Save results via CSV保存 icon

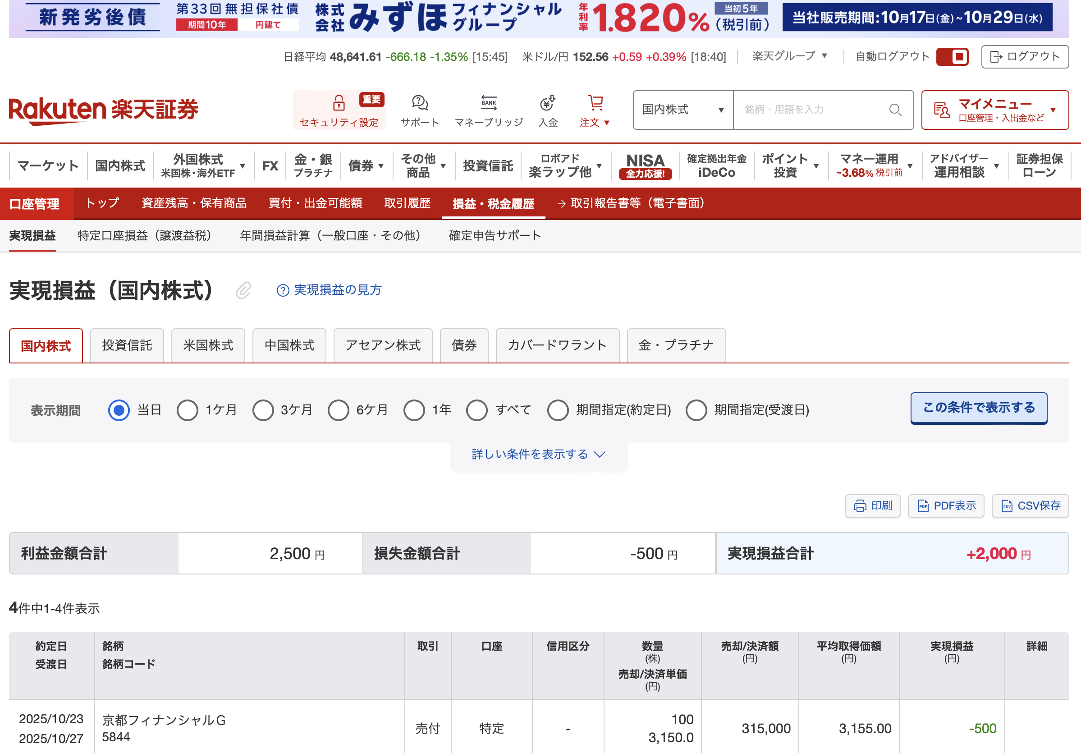[1007, 506]
